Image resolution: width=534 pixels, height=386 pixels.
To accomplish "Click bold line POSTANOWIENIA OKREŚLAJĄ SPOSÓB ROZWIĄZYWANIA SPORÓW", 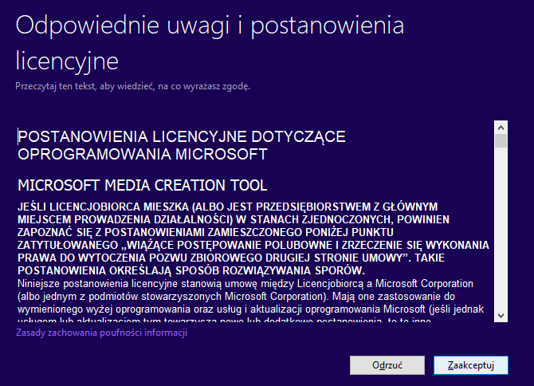I will tap(191, 270).
